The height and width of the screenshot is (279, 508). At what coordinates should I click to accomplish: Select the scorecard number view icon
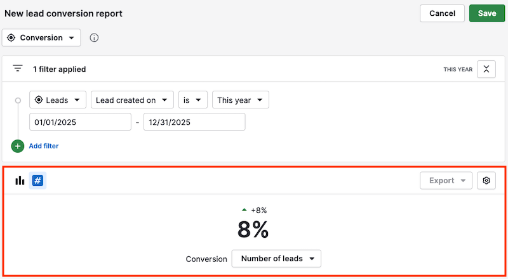pyautogui.click(x=37, y=181)
